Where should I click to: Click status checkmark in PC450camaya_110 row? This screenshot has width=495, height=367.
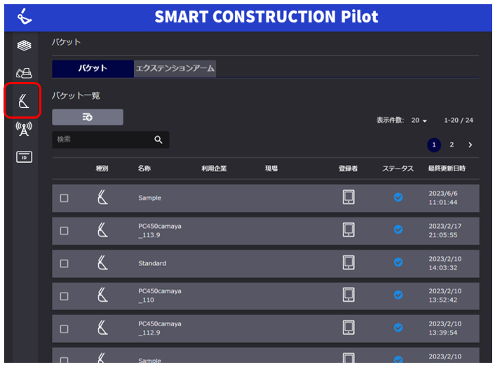point(398,295)
